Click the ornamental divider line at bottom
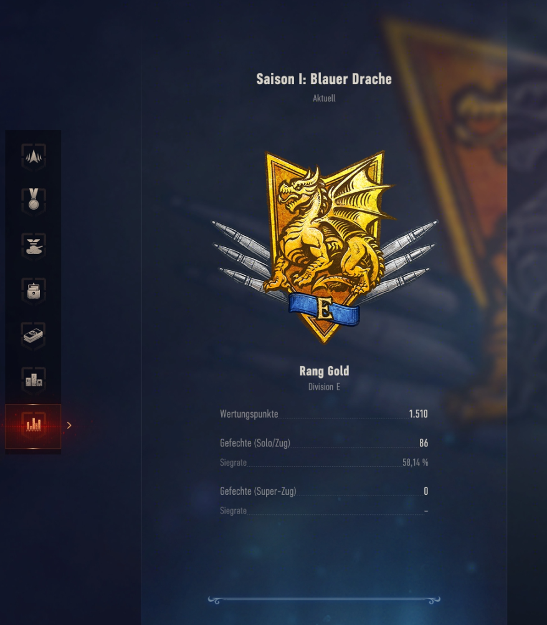Image resolution: width=547 pixels, height=625 pixels. (x=324, y=599)
